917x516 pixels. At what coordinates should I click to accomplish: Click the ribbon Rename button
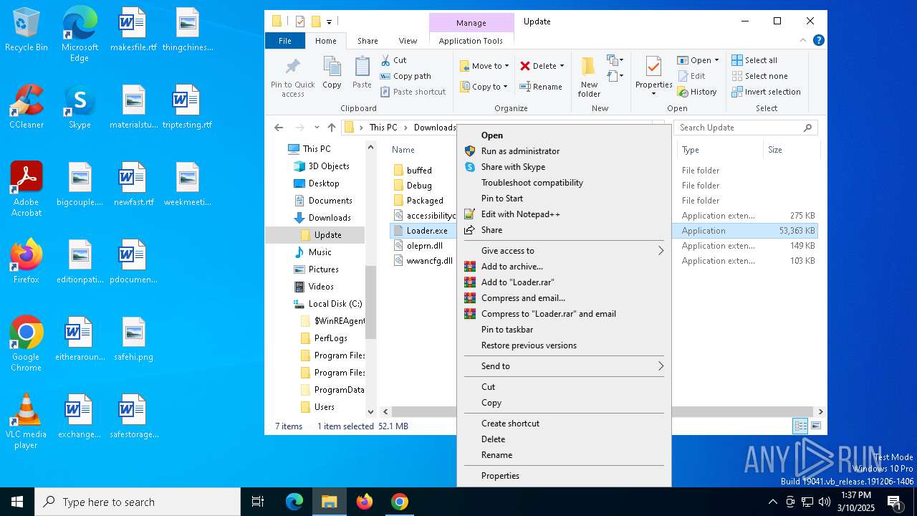point(541,87)
